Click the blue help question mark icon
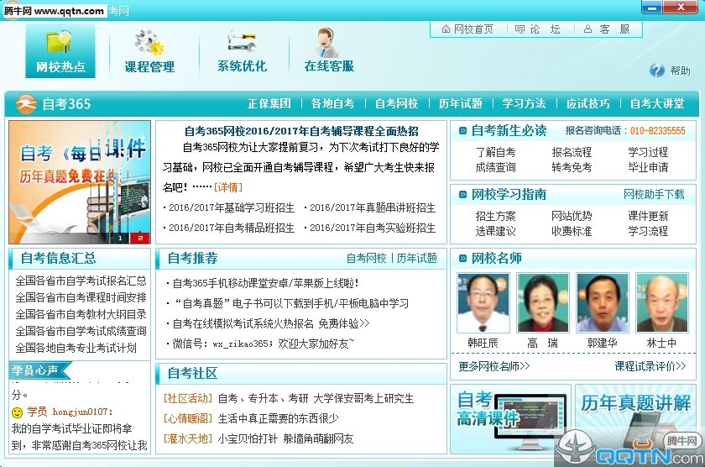This screenshot has width=705, height=467. tap(656, 71)
